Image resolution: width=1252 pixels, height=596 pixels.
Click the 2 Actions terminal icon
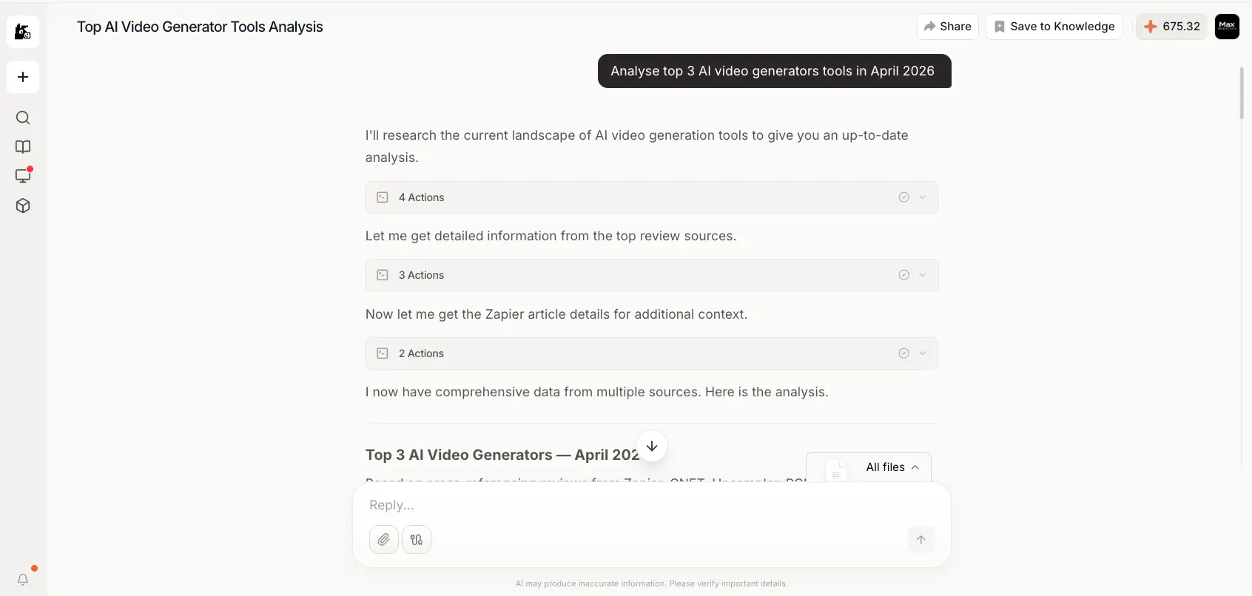coord(383,353)
